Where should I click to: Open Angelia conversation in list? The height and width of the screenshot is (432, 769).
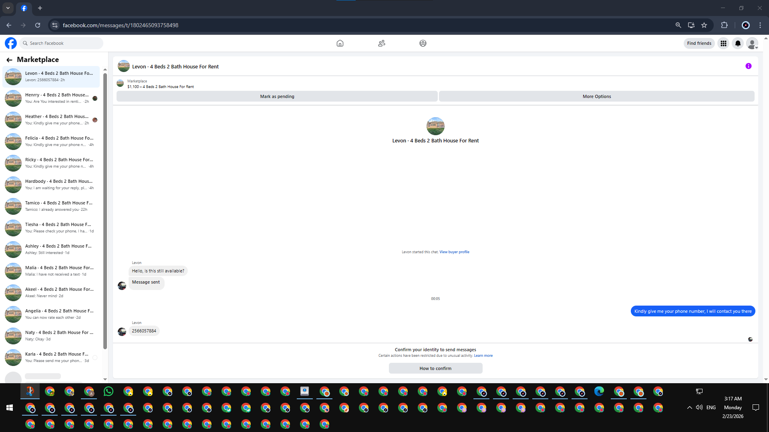tap(51, 314)
